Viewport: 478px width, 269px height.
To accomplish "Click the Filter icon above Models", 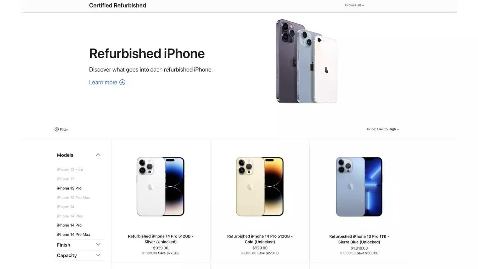I will (56, 130).
